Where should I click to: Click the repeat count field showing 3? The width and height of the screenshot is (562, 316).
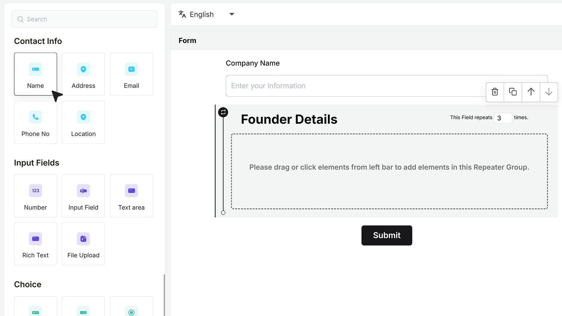click(503, 118)
